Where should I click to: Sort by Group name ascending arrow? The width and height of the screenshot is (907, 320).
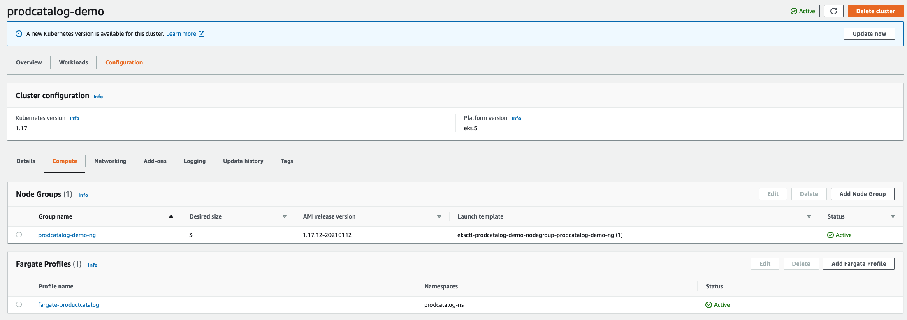[x=171, y=216]
